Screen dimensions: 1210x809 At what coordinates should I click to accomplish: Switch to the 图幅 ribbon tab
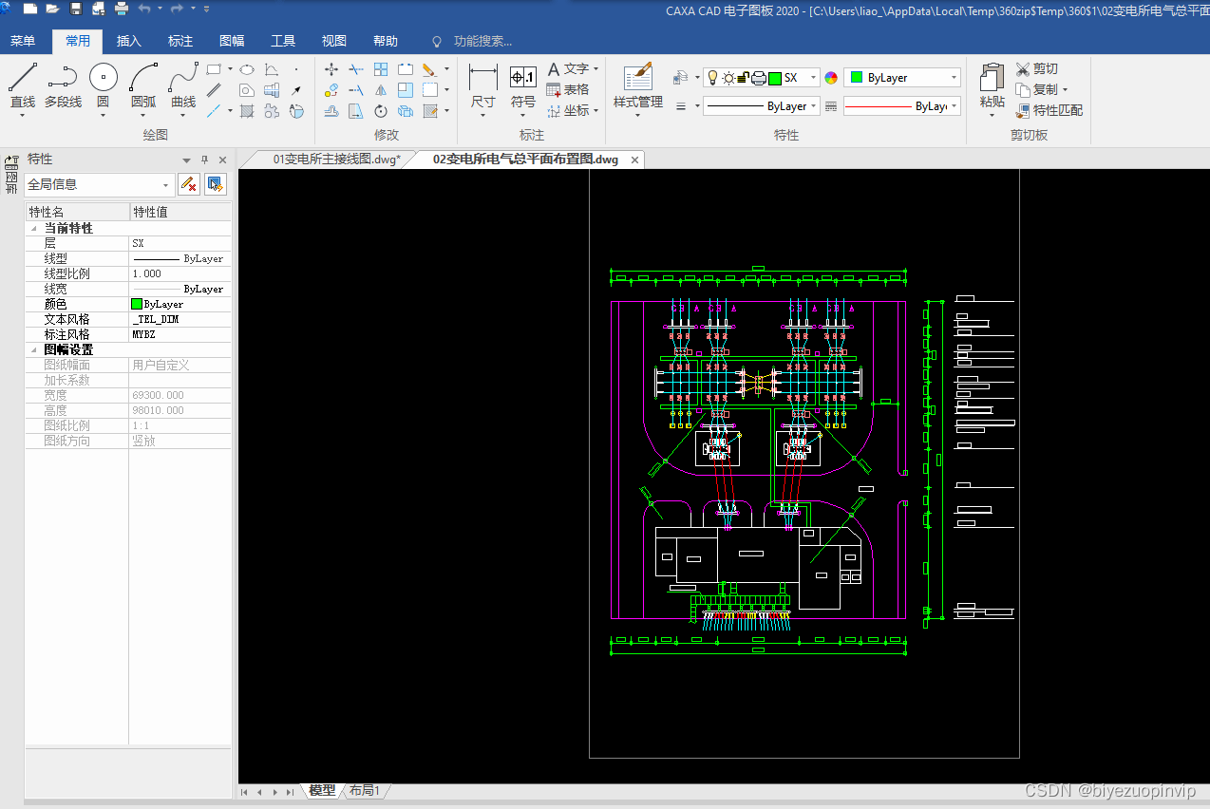click(x=232, y=41)
